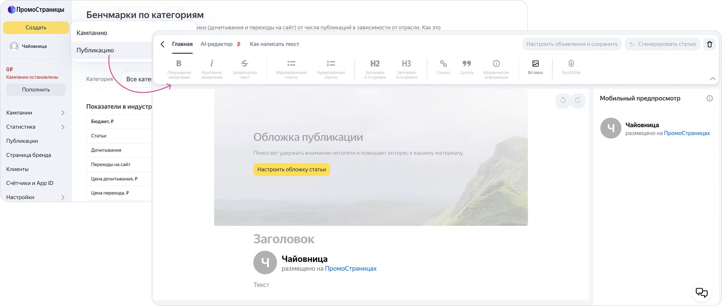Open the Вставка image insert tool
Screen dimensions: 722x306
pos(535,67)
